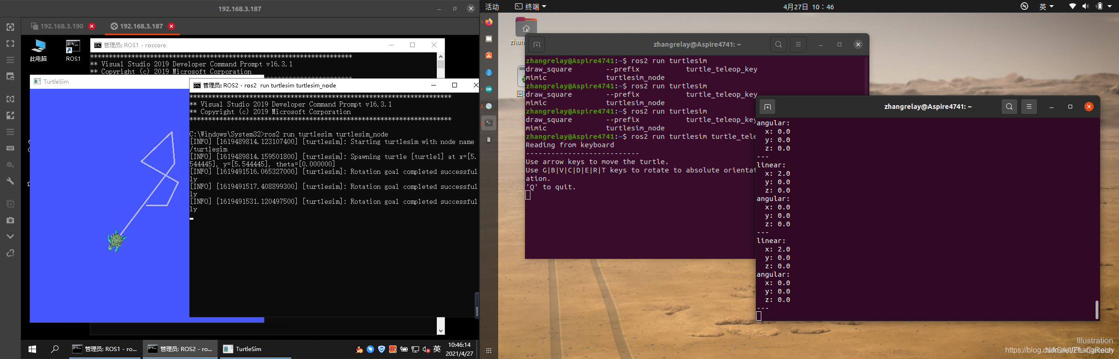Switch to ROS1 roscore taskbar button
1119x359 pixels.
105,349
